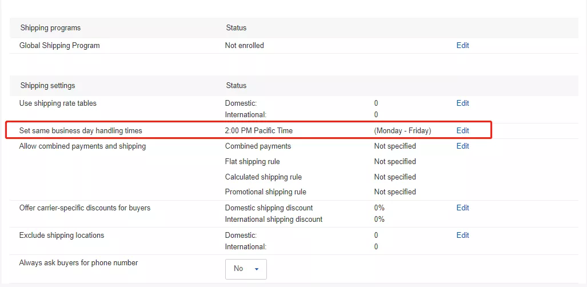587x287 pixels.
Task: Edit combined payments and shipping settings
Action: (x=462, y=146)
